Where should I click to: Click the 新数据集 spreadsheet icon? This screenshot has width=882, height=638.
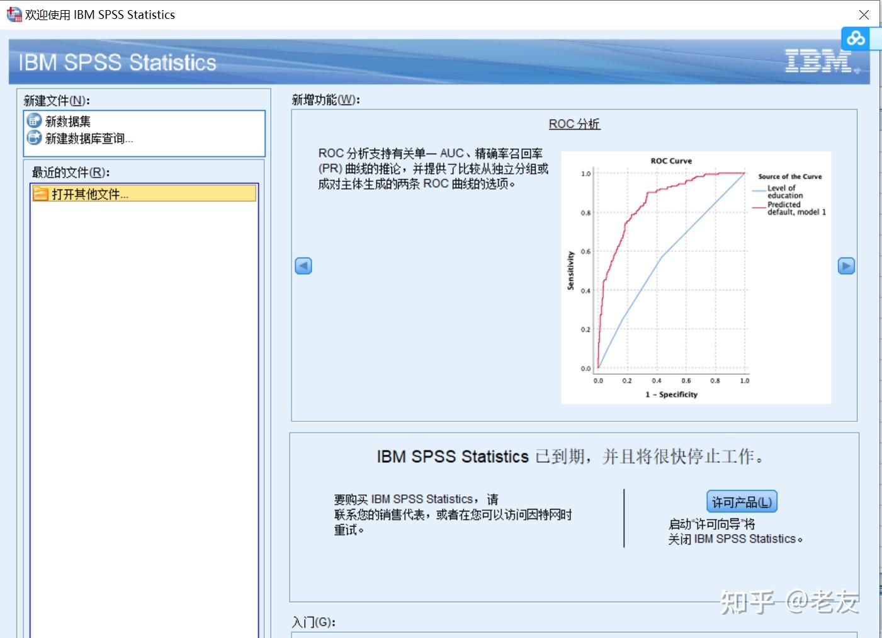tap(33, 121)
